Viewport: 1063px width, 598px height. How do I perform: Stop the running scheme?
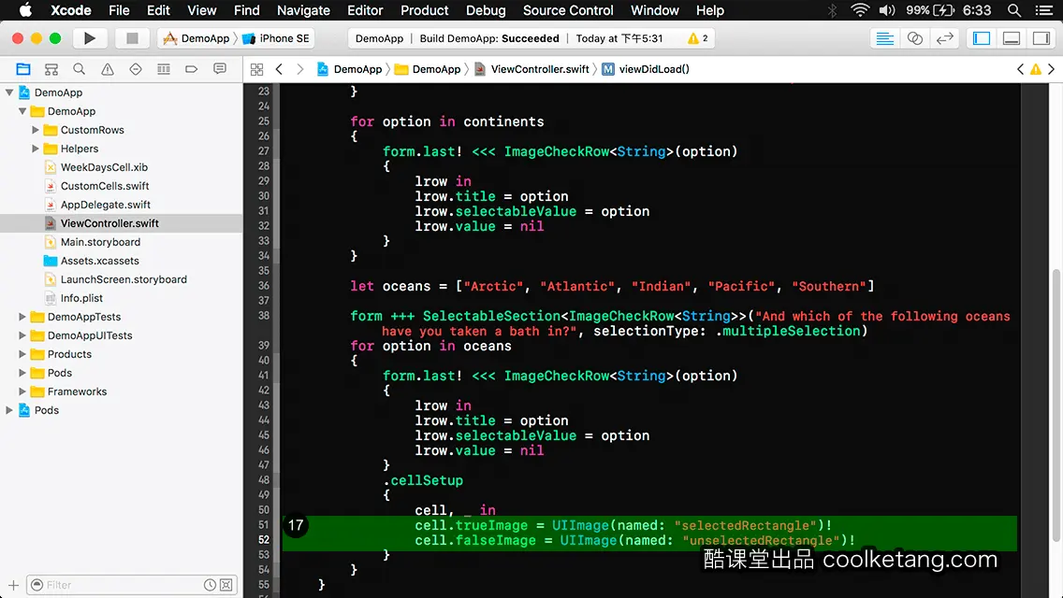tap(132, 38)
